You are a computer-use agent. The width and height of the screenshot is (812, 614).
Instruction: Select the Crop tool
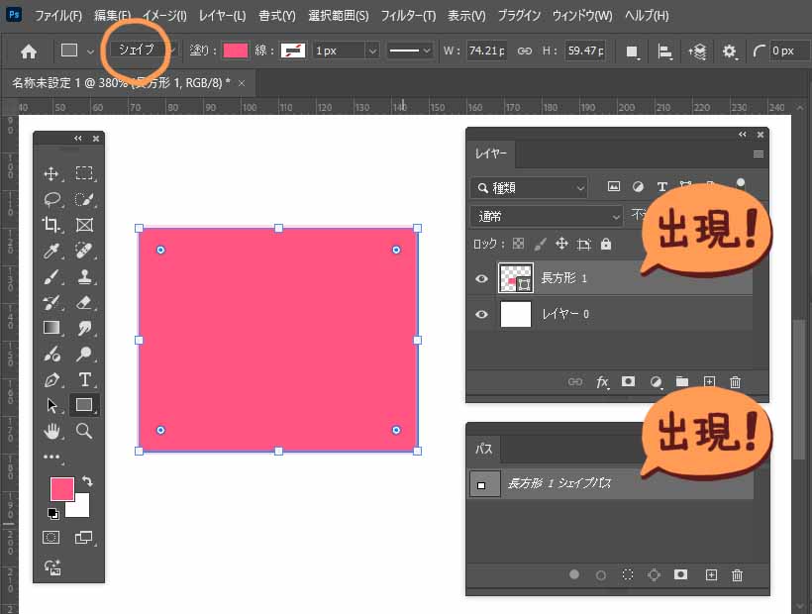[x=51, y=225]
